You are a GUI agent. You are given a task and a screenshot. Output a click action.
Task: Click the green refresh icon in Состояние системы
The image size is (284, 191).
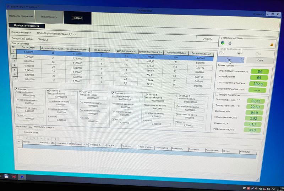tap(223, 43)
